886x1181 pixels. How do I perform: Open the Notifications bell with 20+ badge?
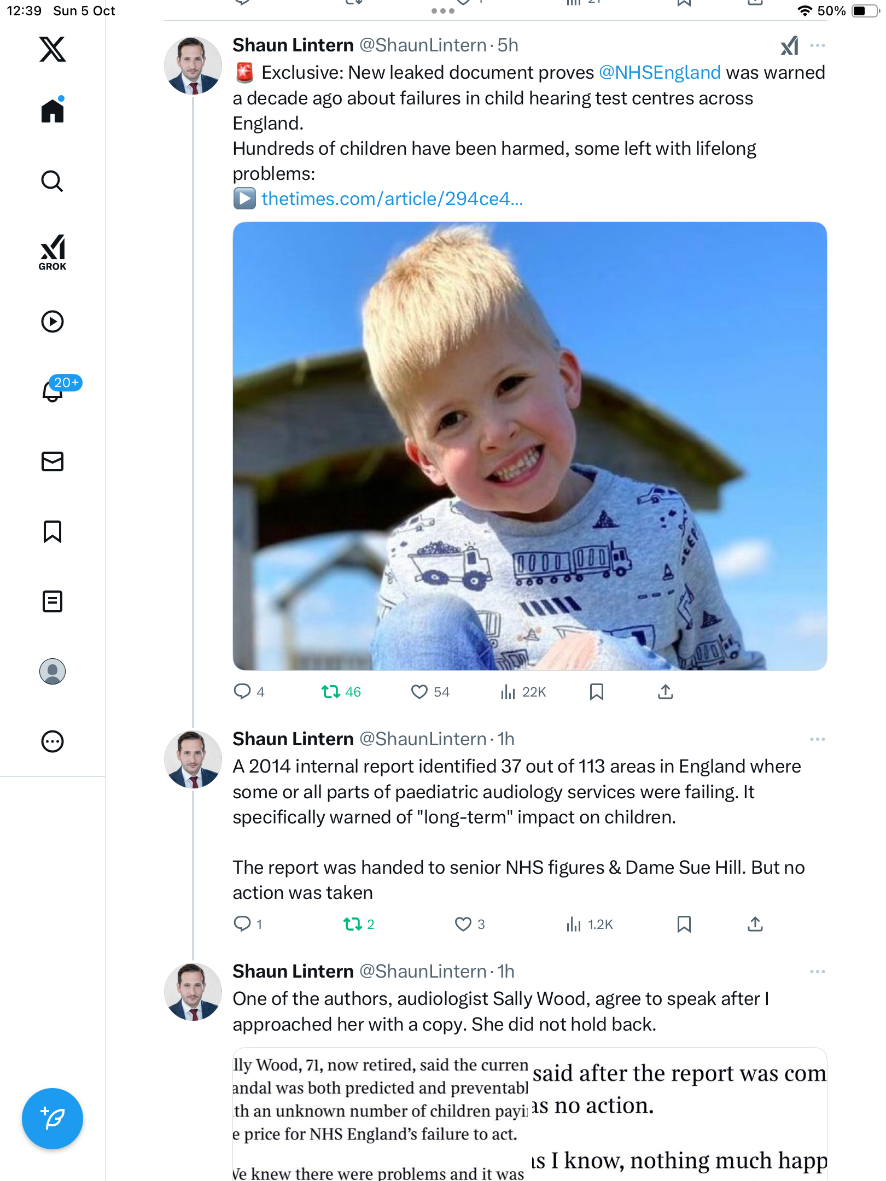[54, 390]
